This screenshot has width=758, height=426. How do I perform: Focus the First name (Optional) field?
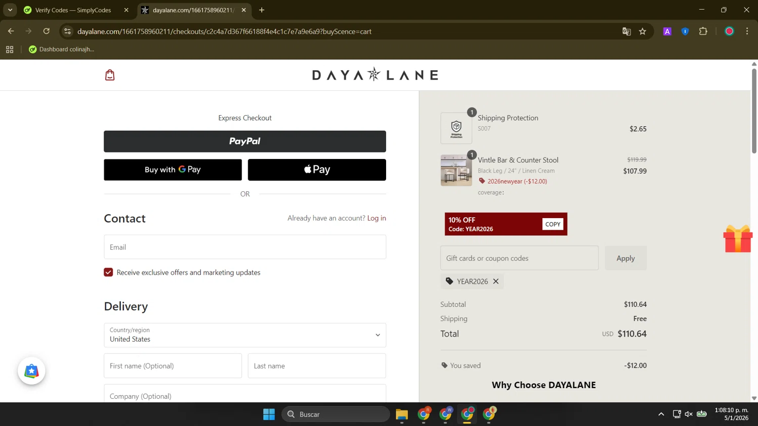[173, 366]
